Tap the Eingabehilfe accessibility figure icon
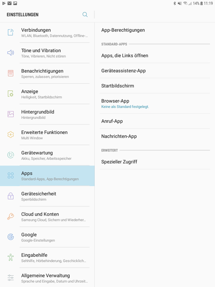The image size is (215, 287). pos(11,257)
